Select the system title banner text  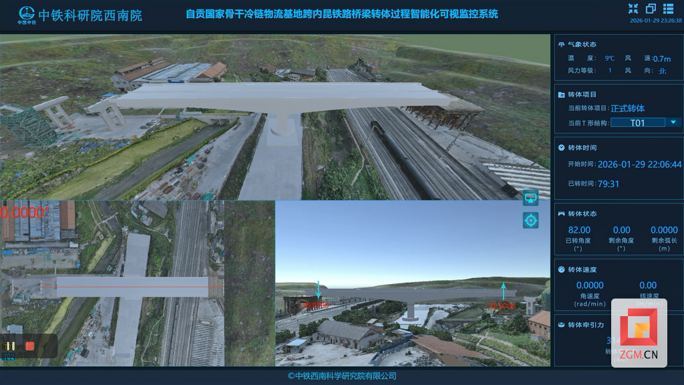342,13
